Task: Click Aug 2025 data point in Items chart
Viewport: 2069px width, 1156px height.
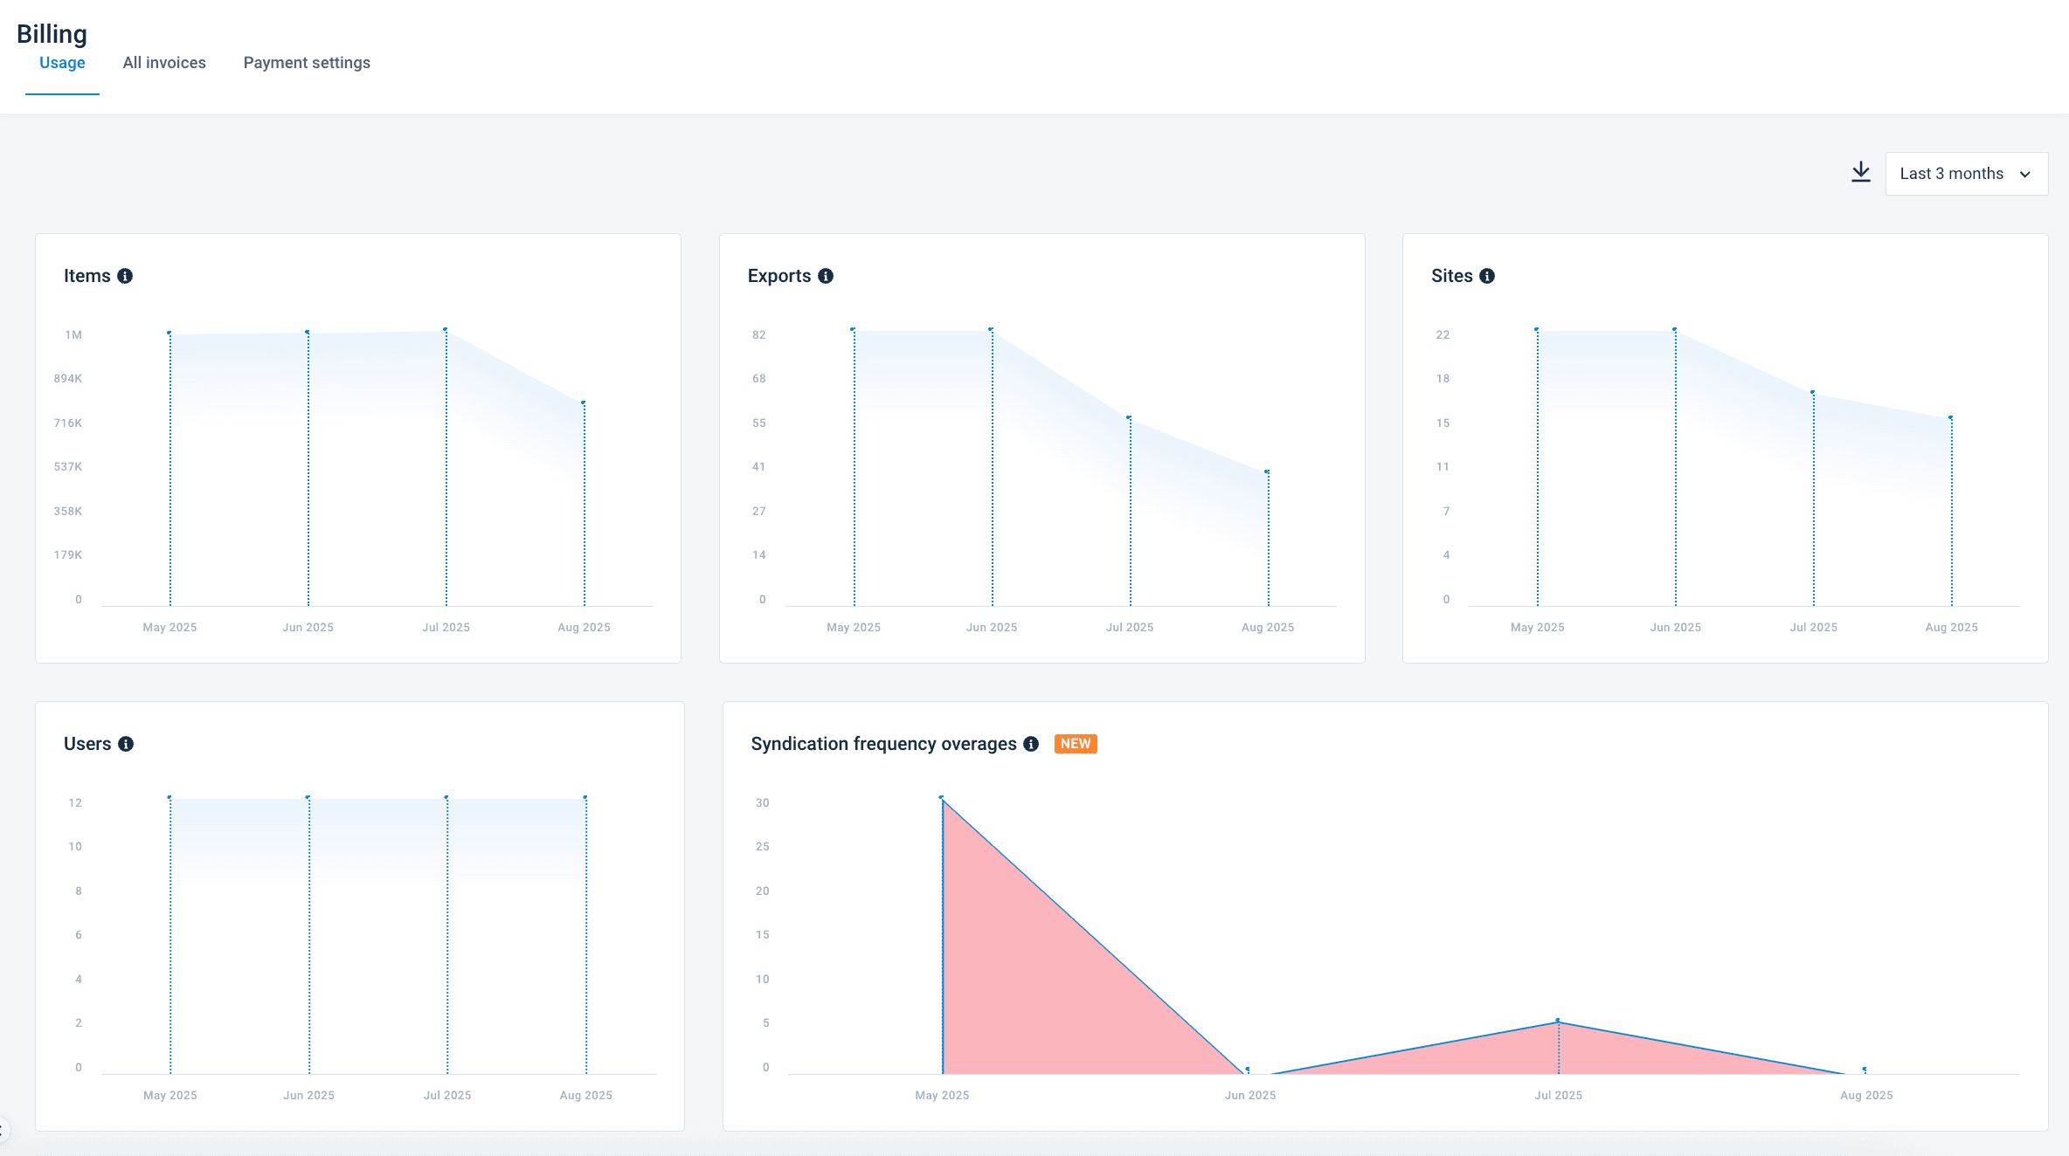Action: 584,403
